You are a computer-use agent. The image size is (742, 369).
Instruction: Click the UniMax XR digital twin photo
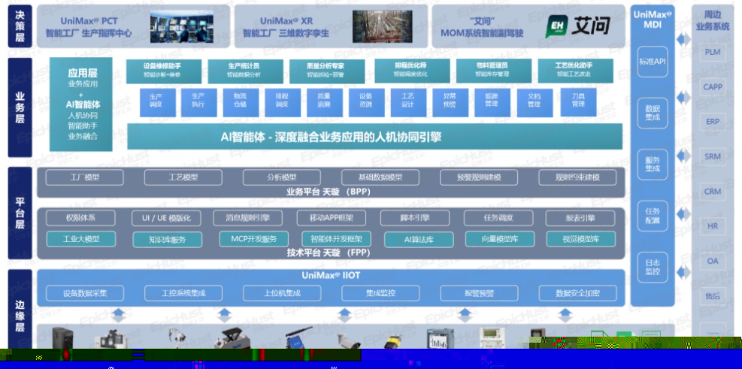[381, 26]
